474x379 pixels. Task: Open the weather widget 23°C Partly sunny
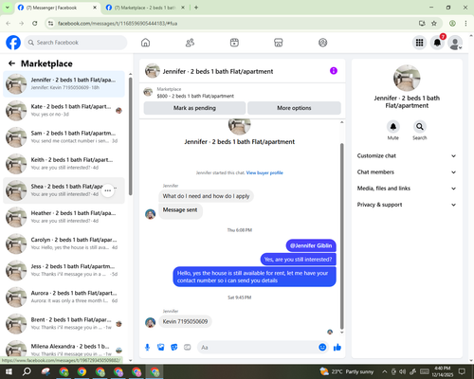[x=346, y=371]
